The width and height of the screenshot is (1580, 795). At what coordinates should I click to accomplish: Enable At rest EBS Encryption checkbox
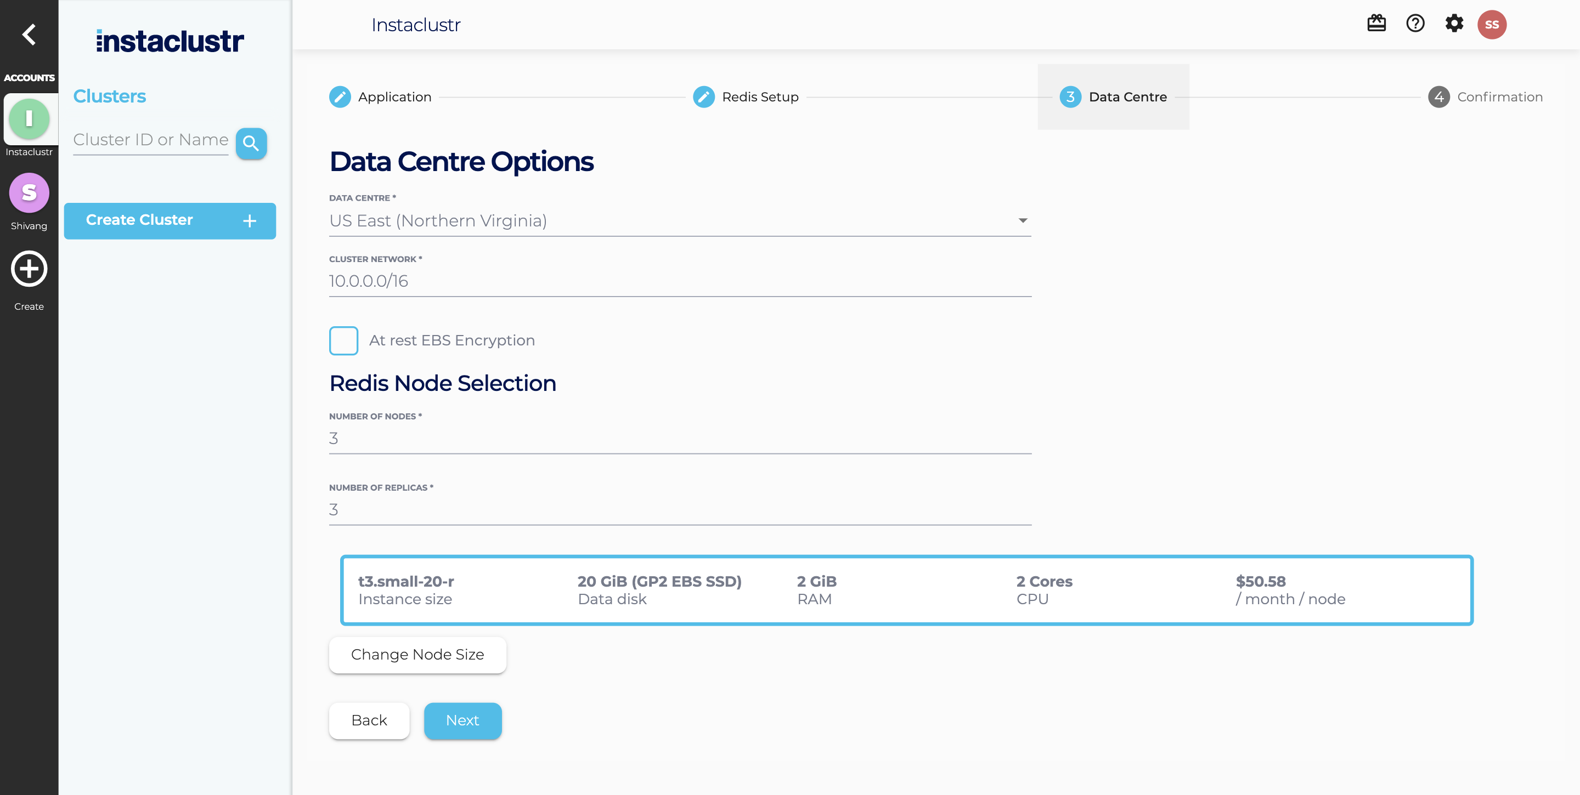(343, 340)
